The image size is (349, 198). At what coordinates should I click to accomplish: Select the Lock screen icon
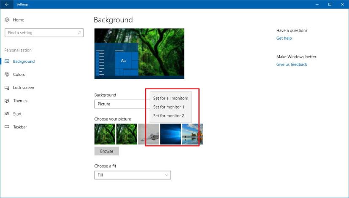pyautogui.click(x=7, y=88)
